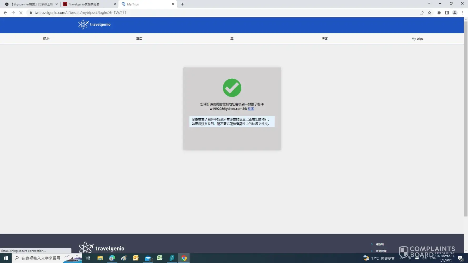468x263 pixels.
Task: Expand the Chrome tab search dropdown
Action: coord(429,4)
